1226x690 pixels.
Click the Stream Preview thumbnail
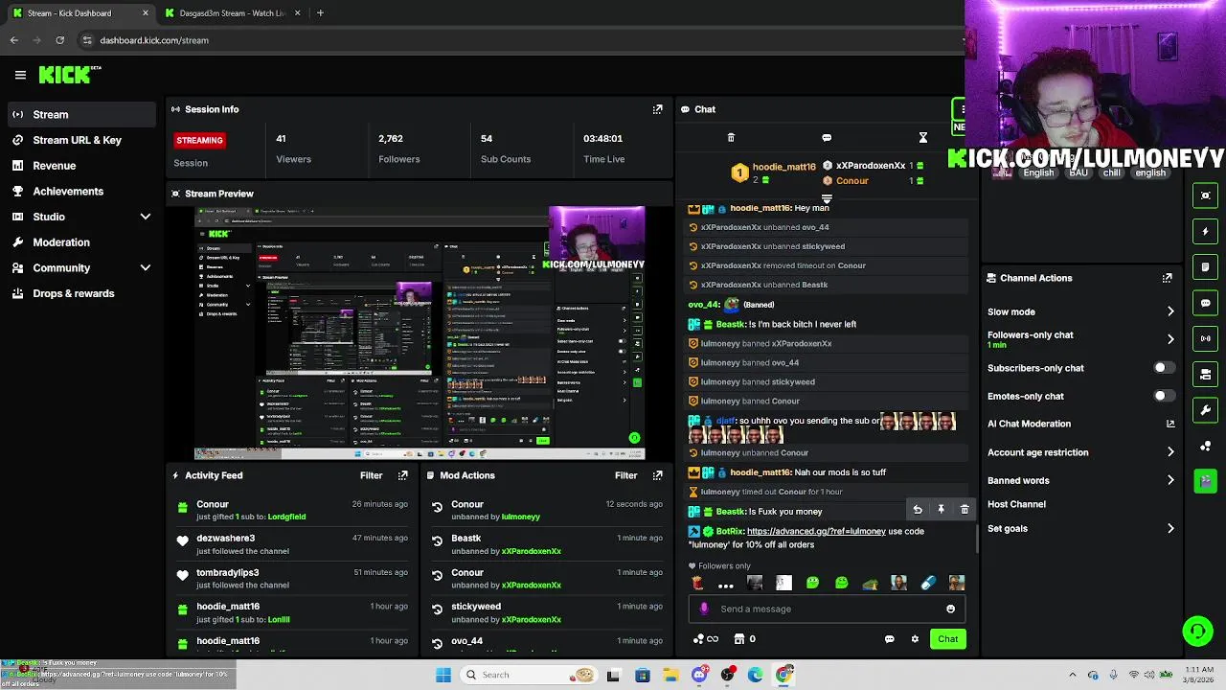(420, 333)
